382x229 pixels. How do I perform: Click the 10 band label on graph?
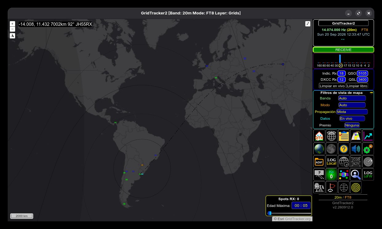click(358, 66)
